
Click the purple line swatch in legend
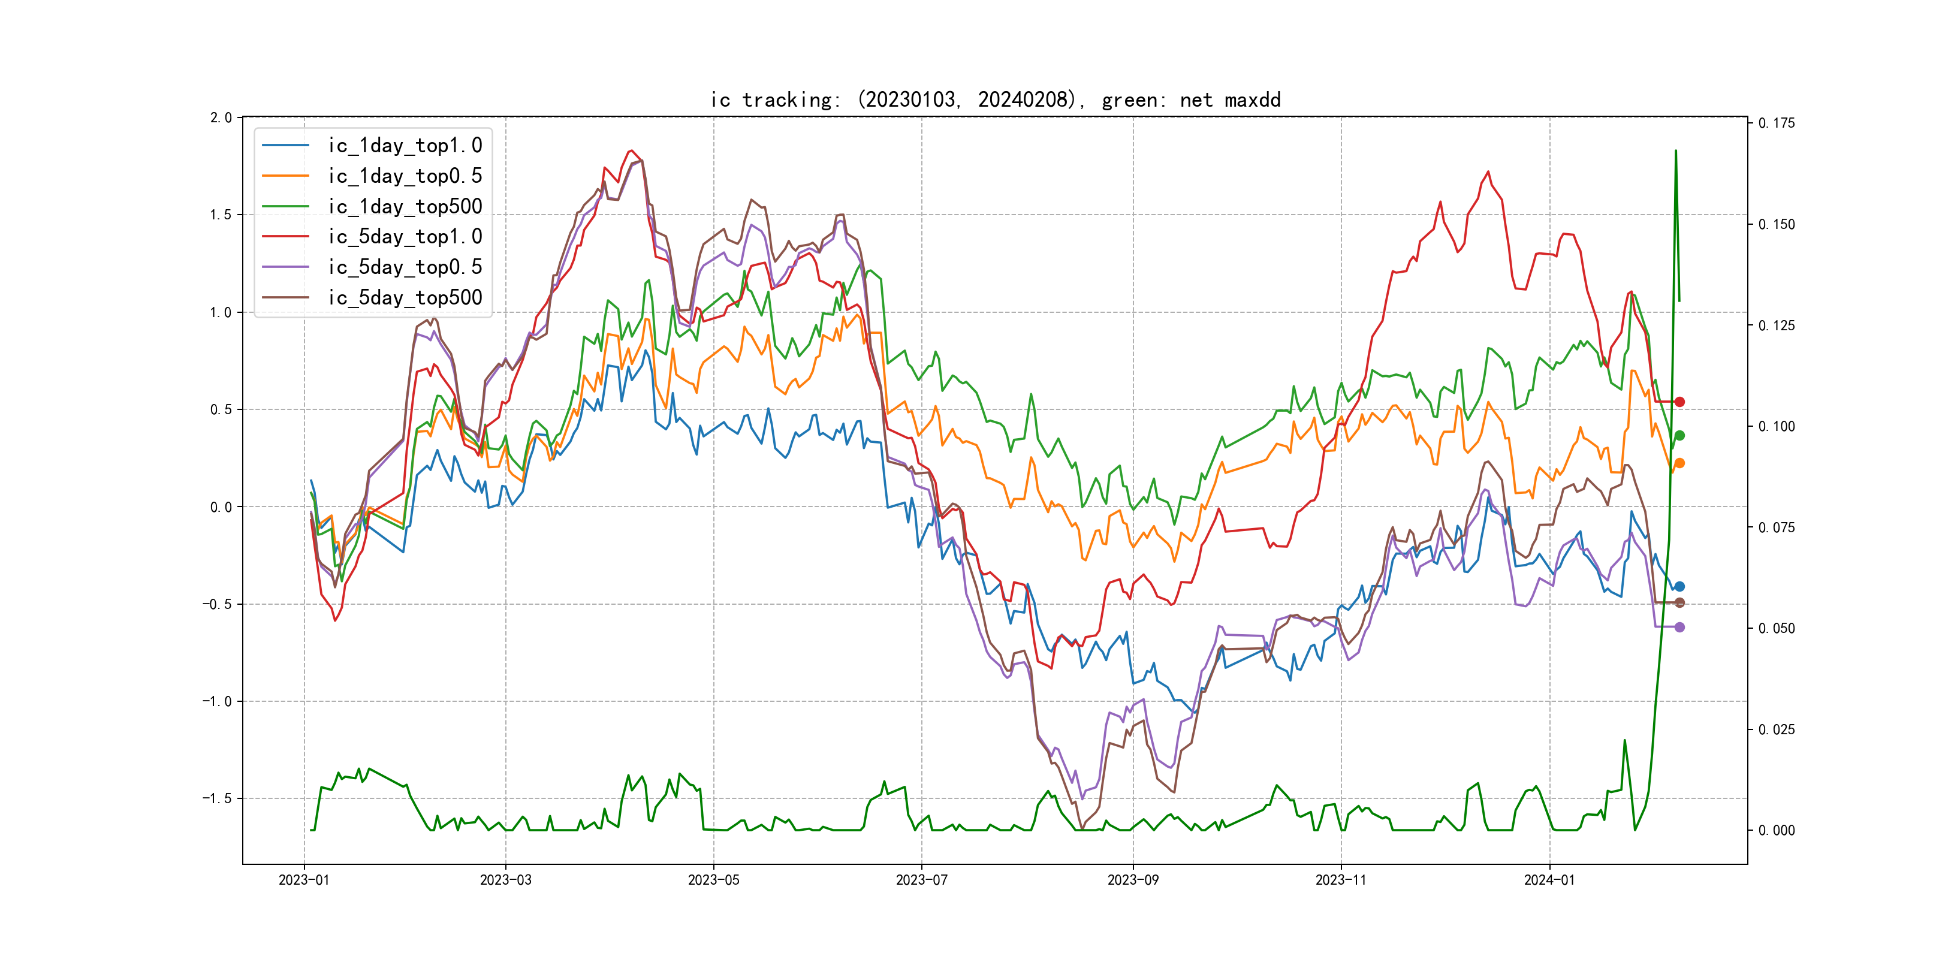pyautogui.click(x=286, y=267)
